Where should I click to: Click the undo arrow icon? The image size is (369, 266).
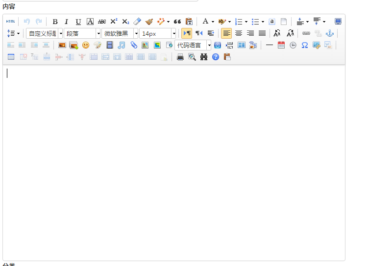point(27,22)
